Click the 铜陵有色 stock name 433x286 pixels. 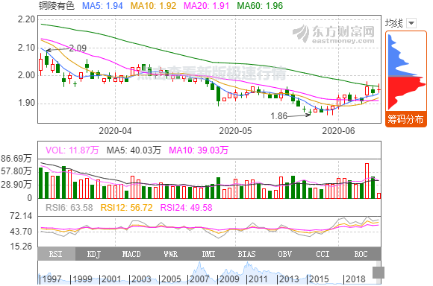57,6
